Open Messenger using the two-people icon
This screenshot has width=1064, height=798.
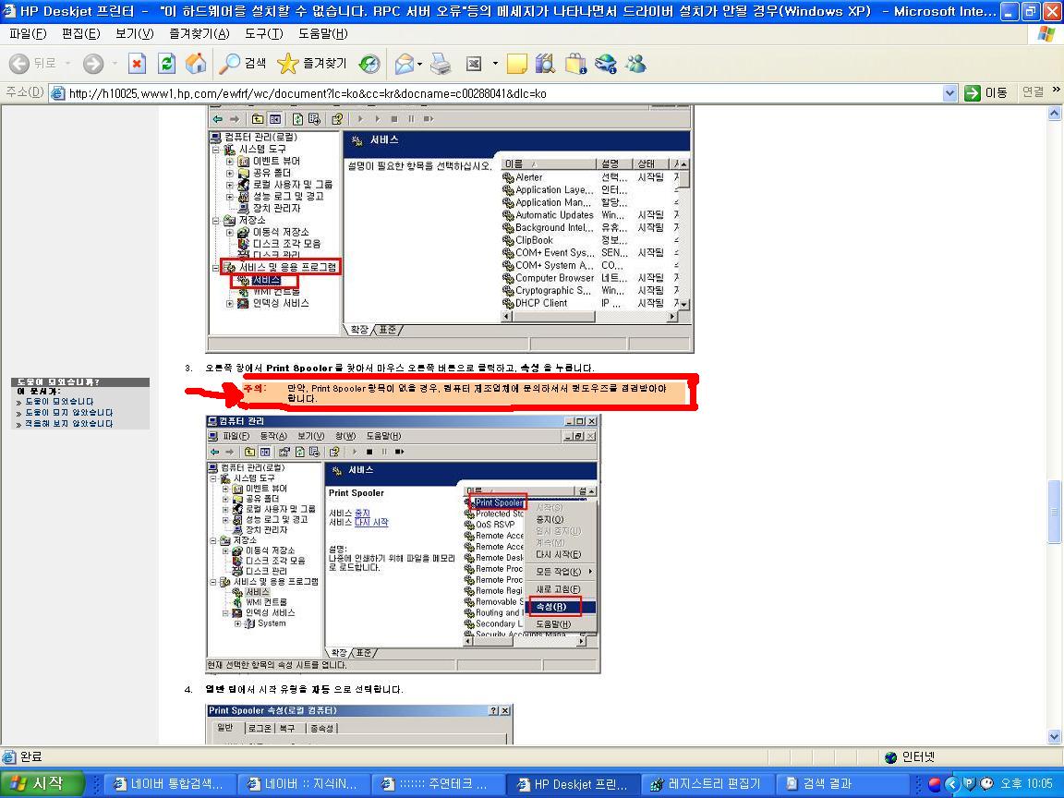point(635,64)
